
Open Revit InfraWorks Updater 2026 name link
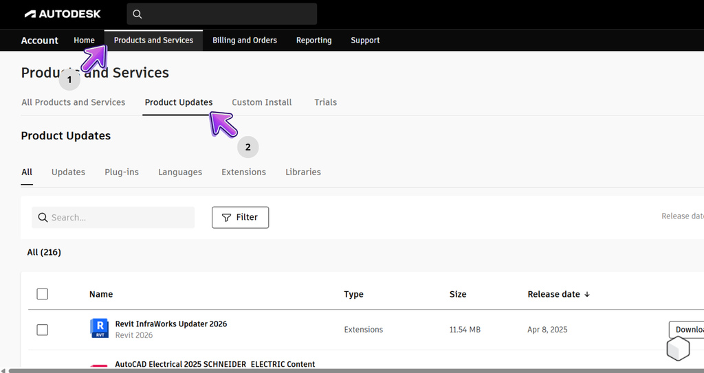pos(171,324)
